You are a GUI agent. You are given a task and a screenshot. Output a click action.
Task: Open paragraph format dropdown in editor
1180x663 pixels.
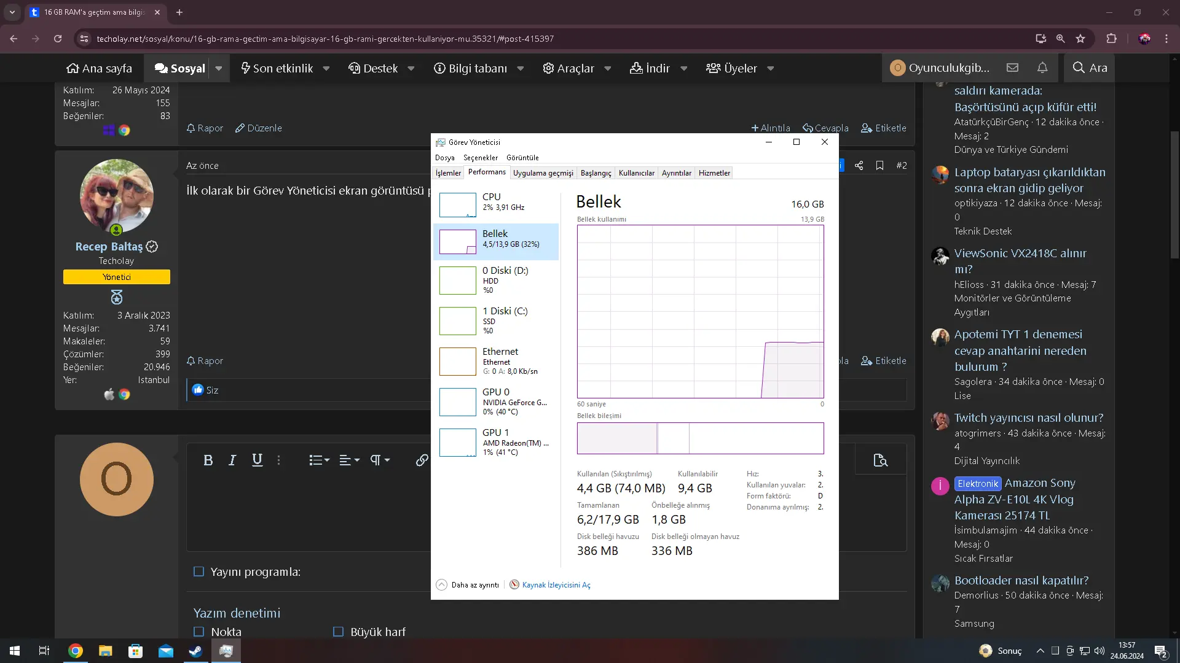tap(380, 460)
